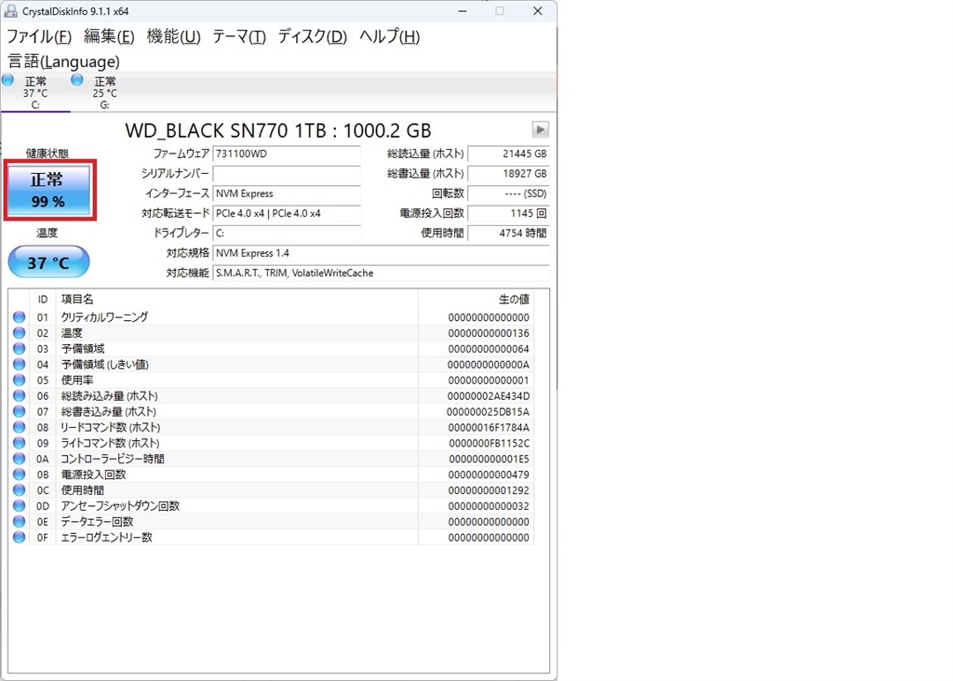Click raw value 00000000000032
This screenshot has width=953, height=681.
pyautogui.click(x=489, y=507)
